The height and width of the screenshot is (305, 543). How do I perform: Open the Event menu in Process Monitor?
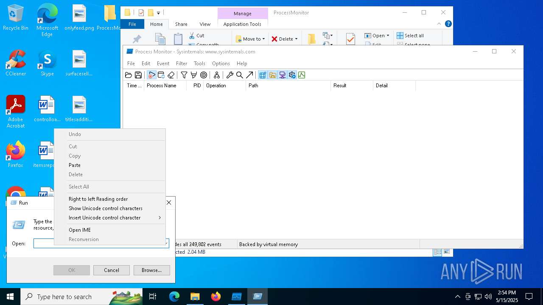point(163,64)
